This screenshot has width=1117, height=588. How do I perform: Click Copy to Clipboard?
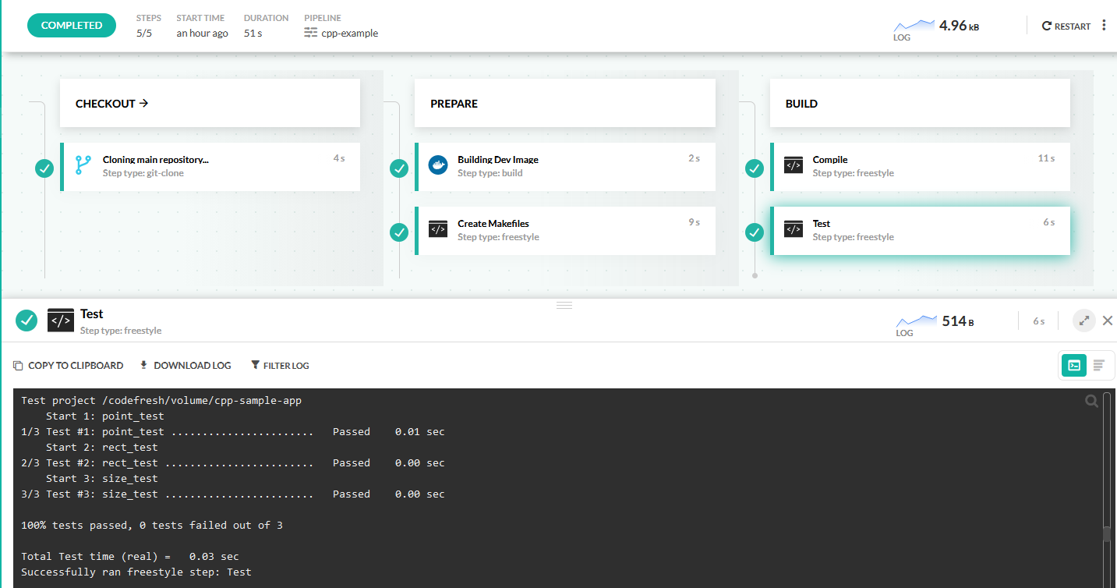coord(69,365)
